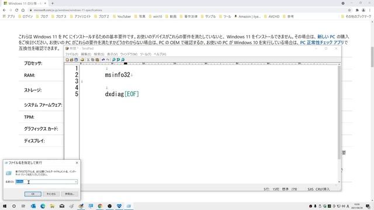The width and height of the screenshot is (374, 210).
Task: Open the Amazon bookmark
Action: tap(247, 16)
